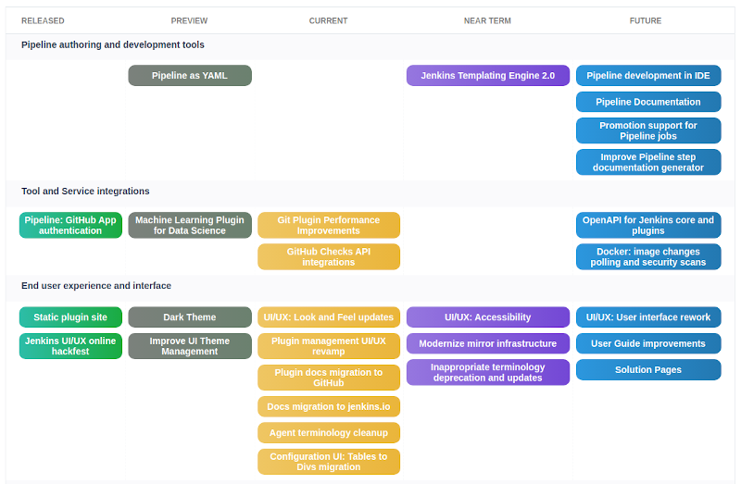Image resolution: width=741 pixels, height=484 pixels.
Task: Select Docs migration to jenkins.io card
Action: [x=329, y=406]
